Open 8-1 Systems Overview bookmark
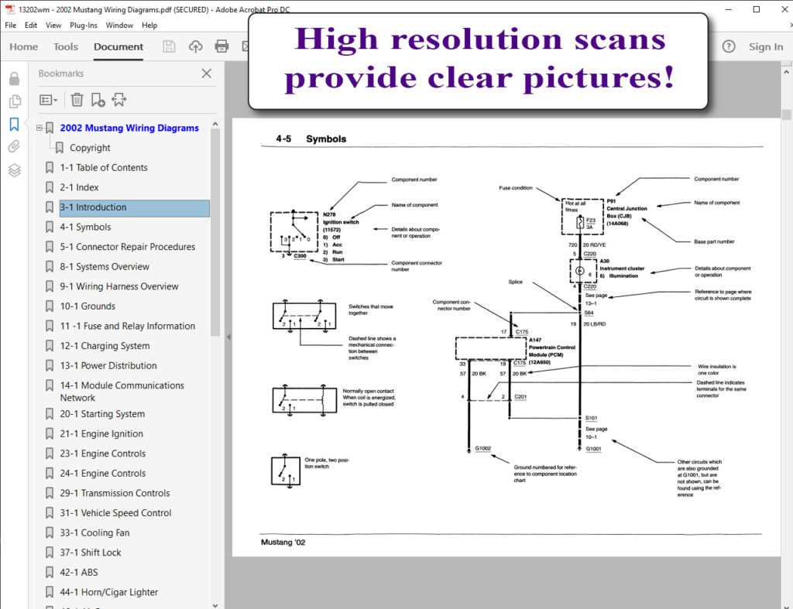The image size is (793, 609). coord(105,266)
